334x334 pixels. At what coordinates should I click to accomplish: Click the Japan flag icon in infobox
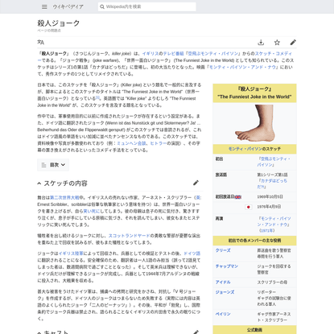click(249, 207)
